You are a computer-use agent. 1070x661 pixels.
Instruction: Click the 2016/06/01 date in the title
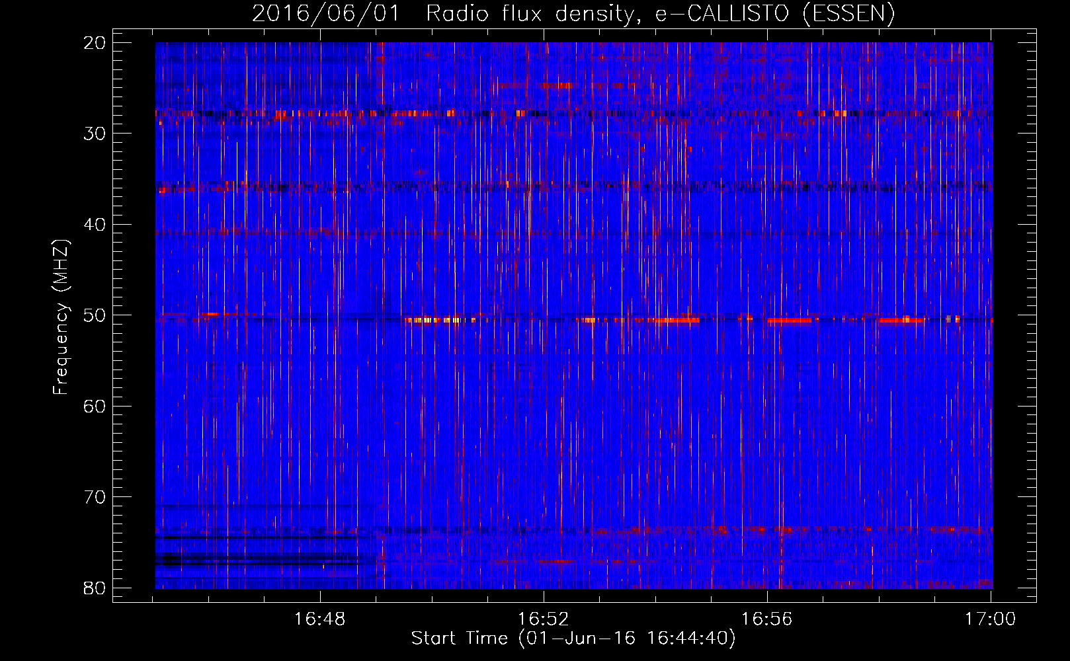coord(326,13)
